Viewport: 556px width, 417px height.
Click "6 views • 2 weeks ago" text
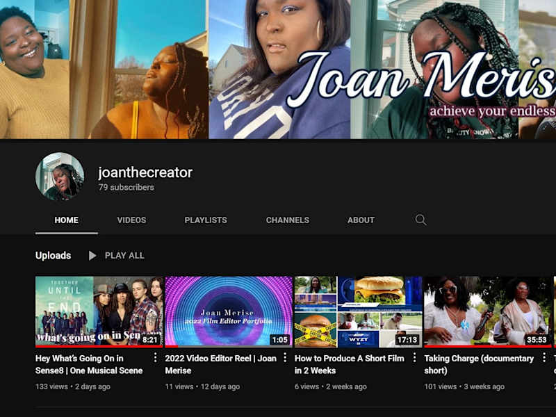coord(331,386)
